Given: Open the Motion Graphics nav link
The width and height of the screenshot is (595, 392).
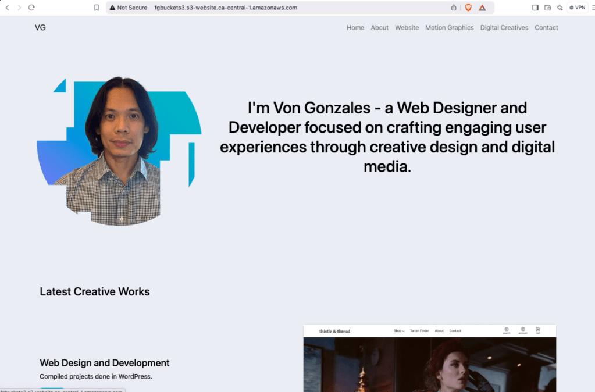Looking at the screenshot, I should (449, 28).
